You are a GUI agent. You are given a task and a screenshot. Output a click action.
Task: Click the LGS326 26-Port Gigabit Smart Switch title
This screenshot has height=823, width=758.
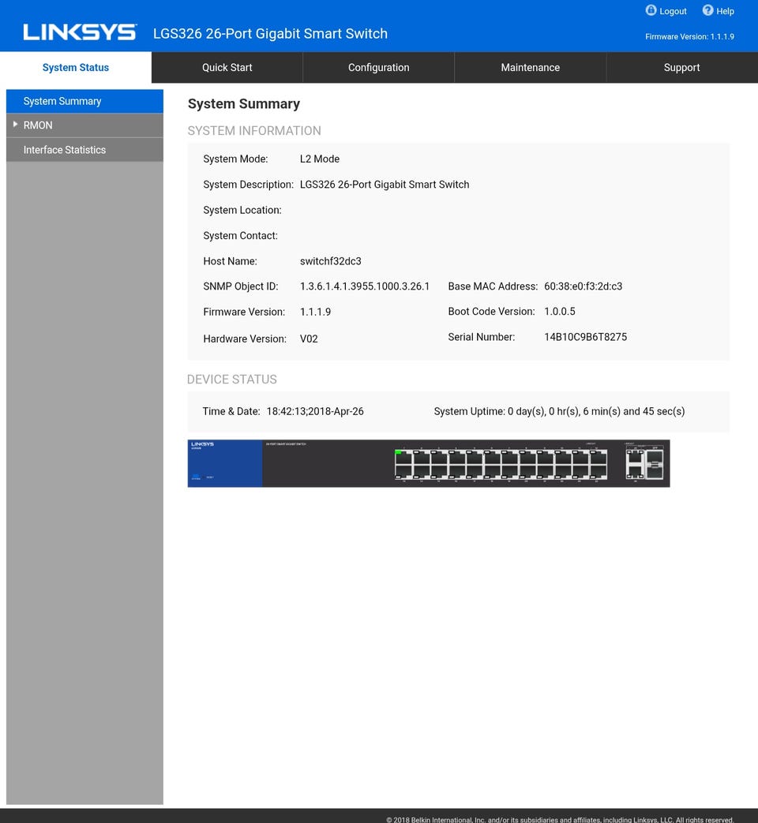270,34
